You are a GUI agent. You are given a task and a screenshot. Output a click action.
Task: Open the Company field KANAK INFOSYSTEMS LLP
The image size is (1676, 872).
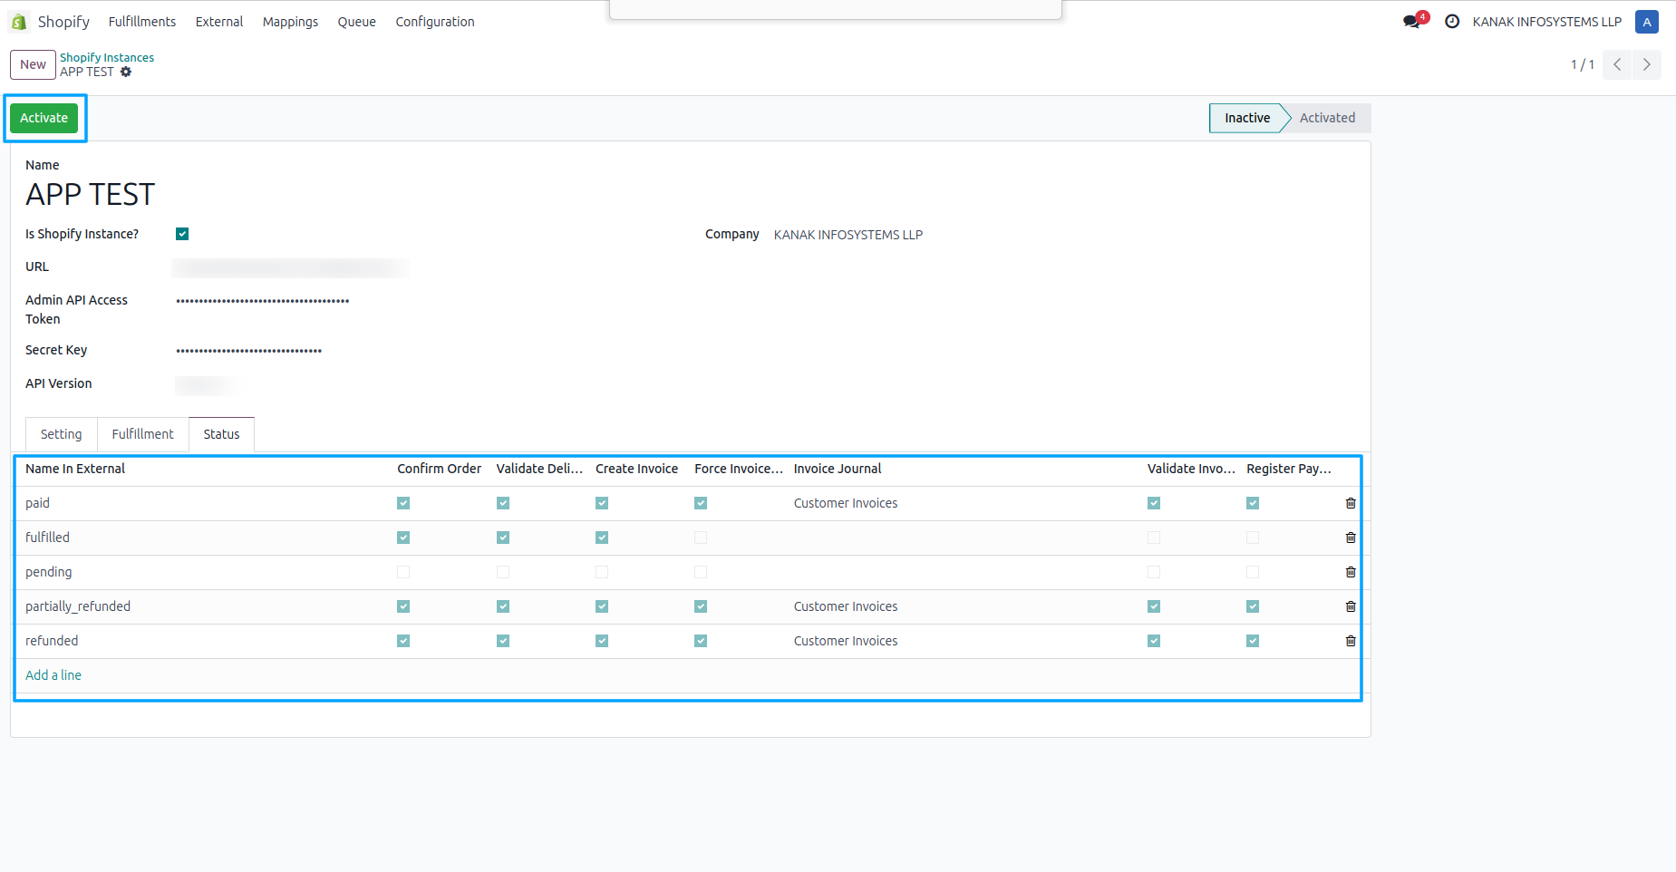coord(848,235)
